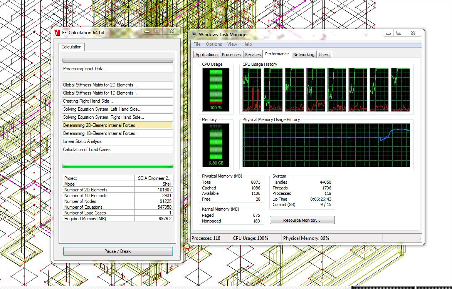The image size is (452, 289).
Task: Click Solving Equation System, Left Hand Side
Action: pos(118,109)
